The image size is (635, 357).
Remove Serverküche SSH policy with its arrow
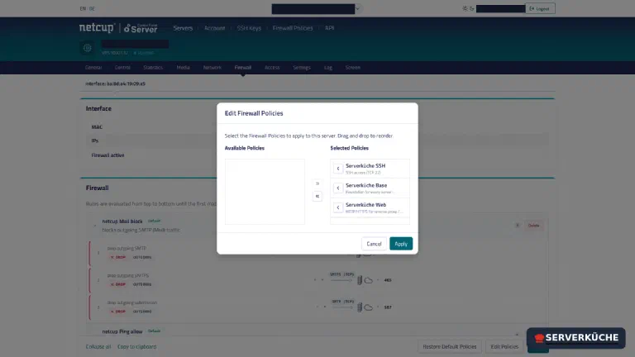click(338, 169)
